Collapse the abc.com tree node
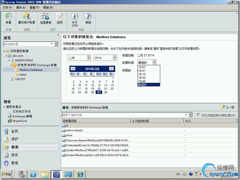The image size is (240, 180). click(x=7, y=56)
